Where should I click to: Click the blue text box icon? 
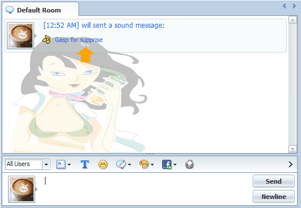point(61,164)
